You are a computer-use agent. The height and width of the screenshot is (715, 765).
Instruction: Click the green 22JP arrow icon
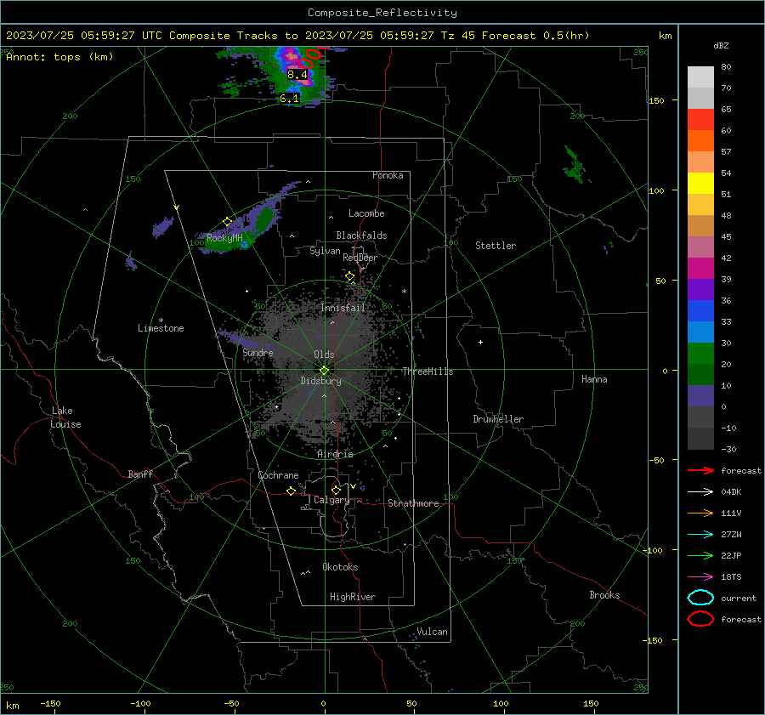pos(700,555)
